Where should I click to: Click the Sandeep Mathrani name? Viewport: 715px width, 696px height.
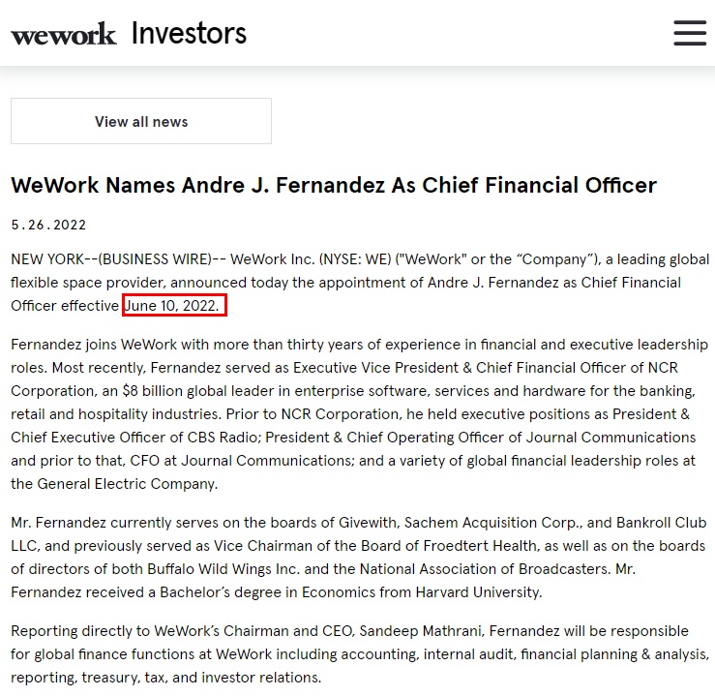[x=421, y=631]
